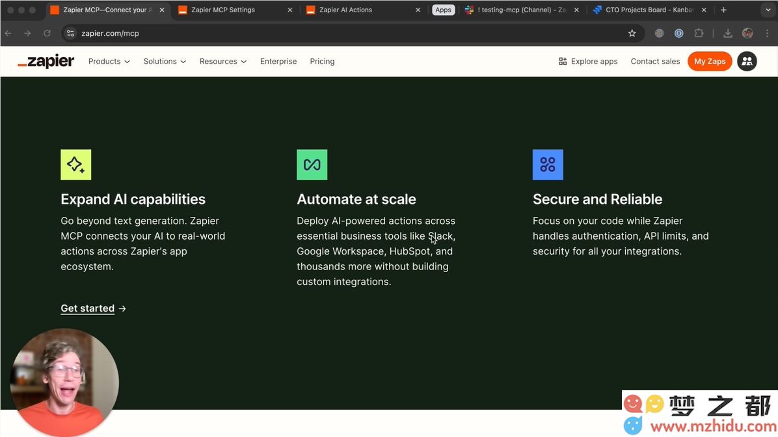
Task: Click the Expand AI capabilities sparkle icon
Action: pyautogui.click(x=76, y=164)
